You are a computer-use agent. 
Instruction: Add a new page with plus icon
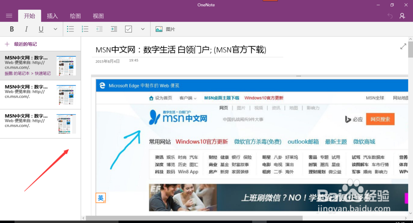tap(7, 44)
